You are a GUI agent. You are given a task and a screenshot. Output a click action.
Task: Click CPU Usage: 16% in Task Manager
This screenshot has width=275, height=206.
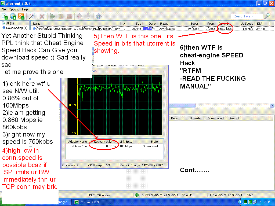tap(99, 165)
